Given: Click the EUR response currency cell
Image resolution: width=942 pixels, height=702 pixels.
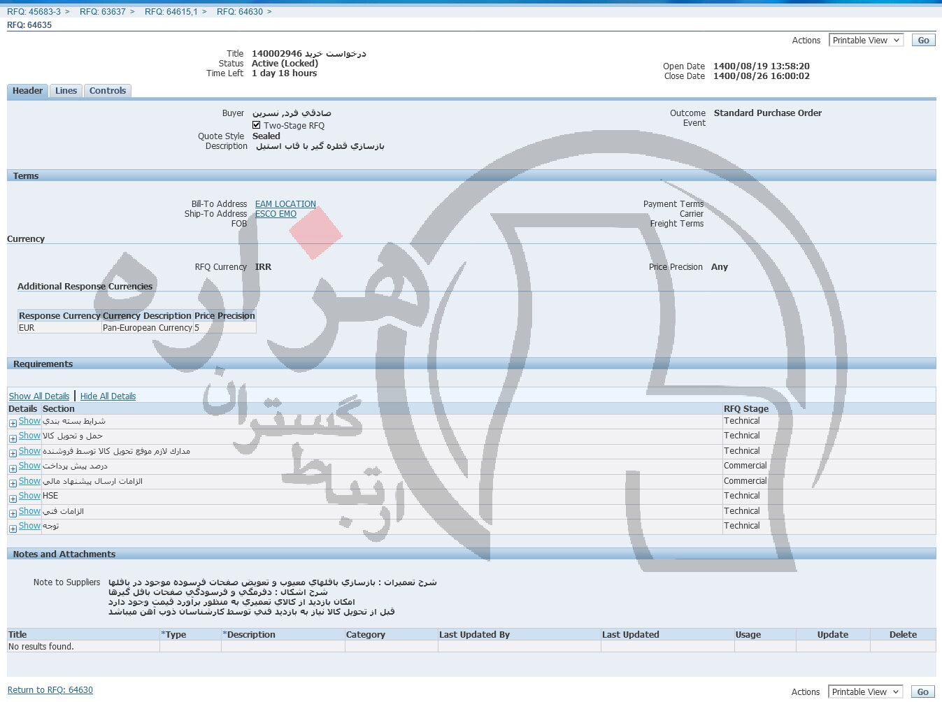Looking at the screenshot, I should click(59, 328).
